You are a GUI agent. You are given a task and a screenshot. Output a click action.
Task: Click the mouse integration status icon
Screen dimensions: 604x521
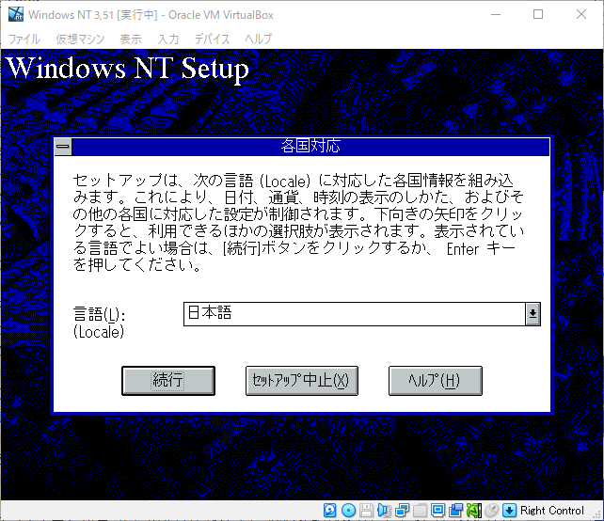[x=491, y=511]
